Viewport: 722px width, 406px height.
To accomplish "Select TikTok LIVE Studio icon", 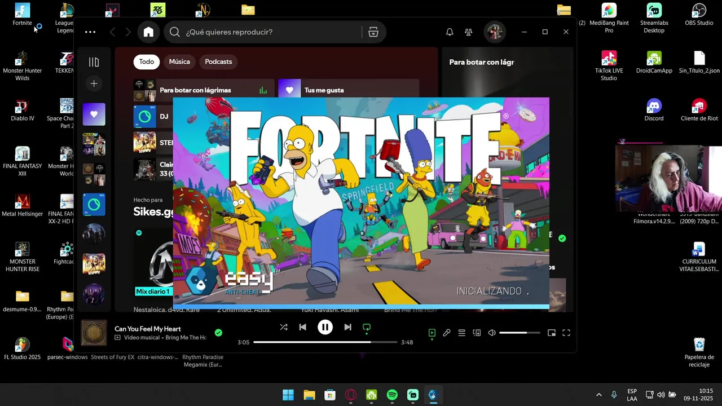I will (x=609, y=66).
